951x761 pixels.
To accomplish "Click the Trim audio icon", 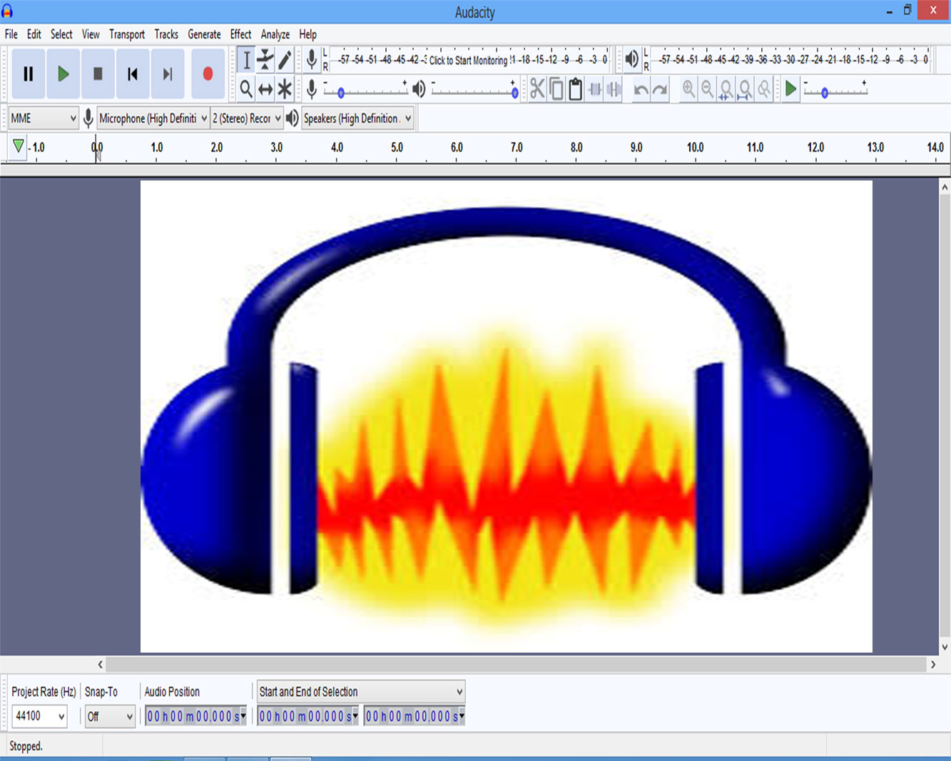I will click(x=595, y=88).
